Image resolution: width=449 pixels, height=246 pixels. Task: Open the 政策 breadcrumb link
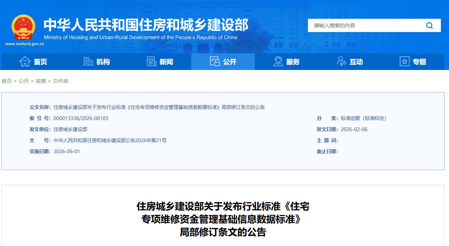point(40,81)
